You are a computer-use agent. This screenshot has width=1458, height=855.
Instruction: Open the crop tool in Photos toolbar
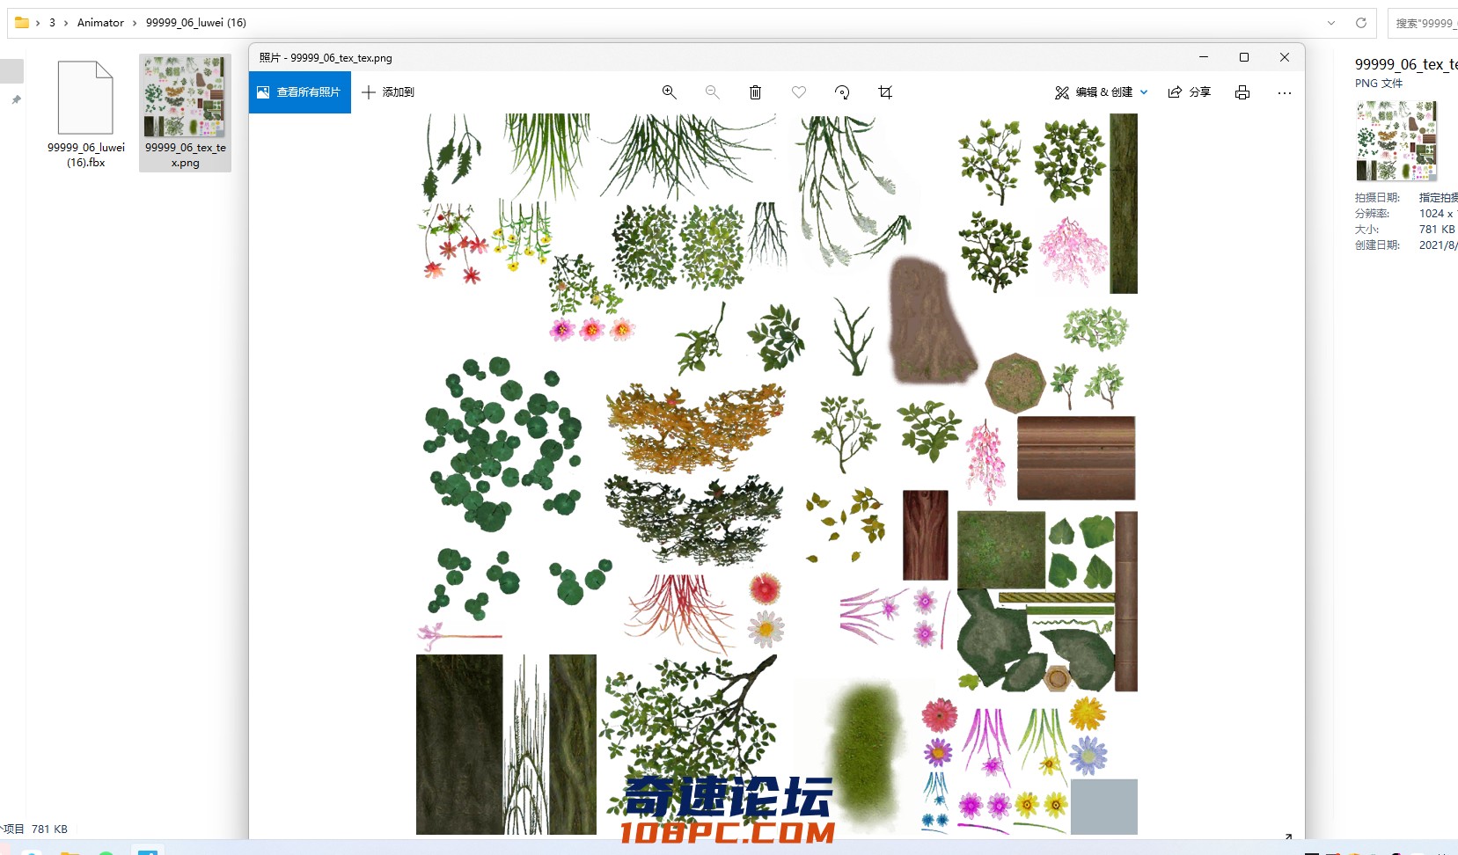click(885, 92)
